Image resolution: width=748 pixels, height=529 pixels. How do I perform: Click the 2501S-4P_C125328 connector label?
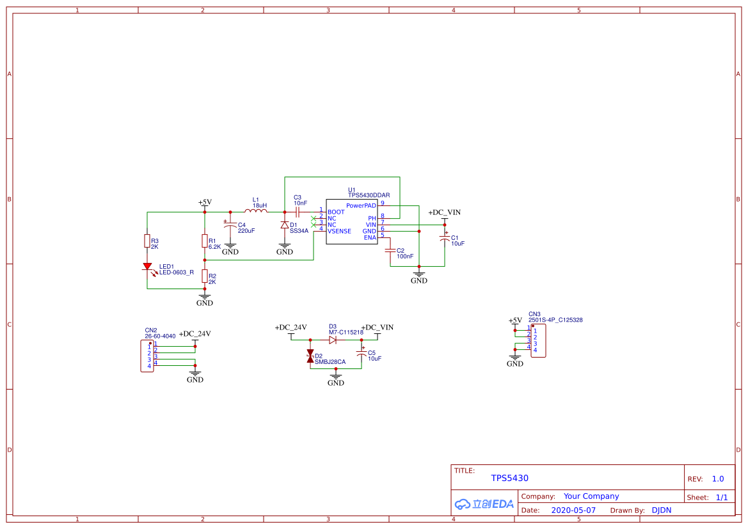point(555,320)
